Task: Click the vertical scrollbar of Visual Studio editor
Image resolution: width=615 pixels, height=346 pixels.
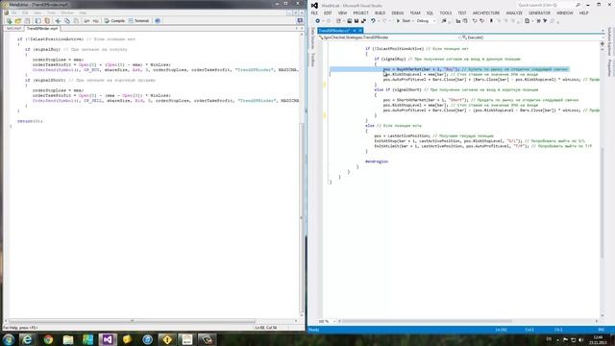Action: coord(603,202)
